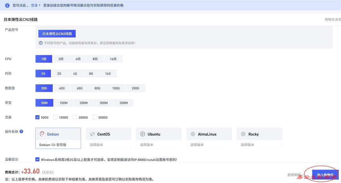Open Ubuntu 选择版本 dropdown

point(159,145)
